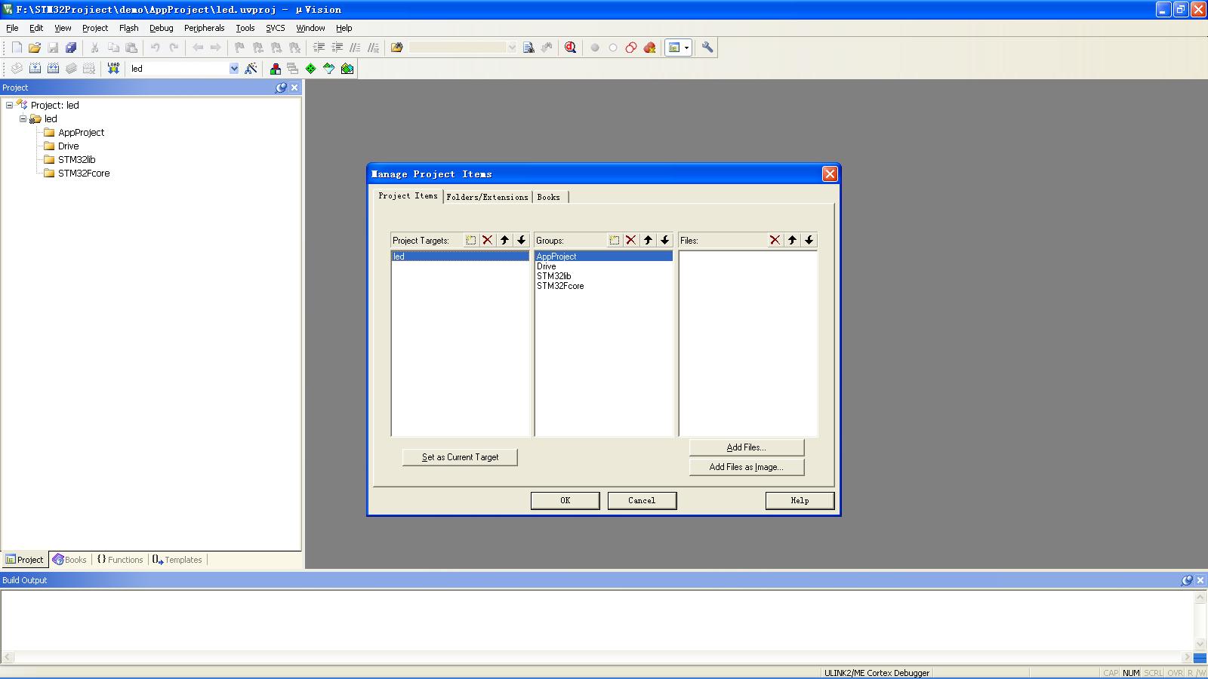Add a new group in Groups
Viewport: 1208px width, 679px height.
615,240
